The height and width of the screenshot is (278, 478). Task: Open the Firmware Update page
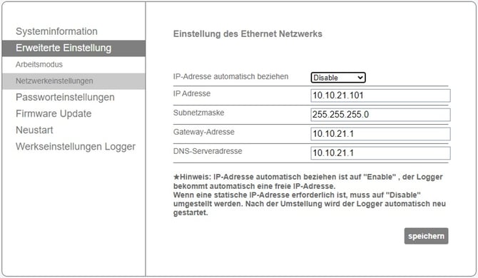click(x=54, y=113)
